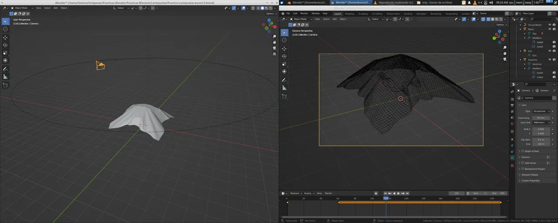Play animation forward in timeline

(x=398, y=193)
